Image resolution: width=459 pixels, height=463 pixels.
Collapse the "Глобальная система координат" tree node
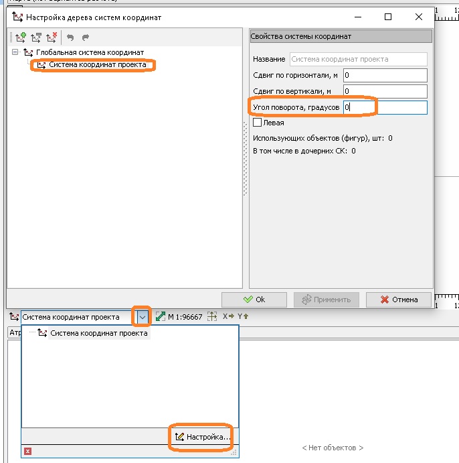(15, 52)
